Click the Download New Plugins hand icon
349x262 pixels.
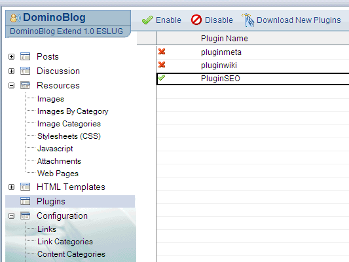click(248, 20)
